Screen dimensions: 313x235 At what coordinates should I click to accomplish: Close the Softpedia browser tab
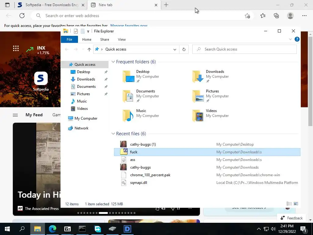click(83, 5)
